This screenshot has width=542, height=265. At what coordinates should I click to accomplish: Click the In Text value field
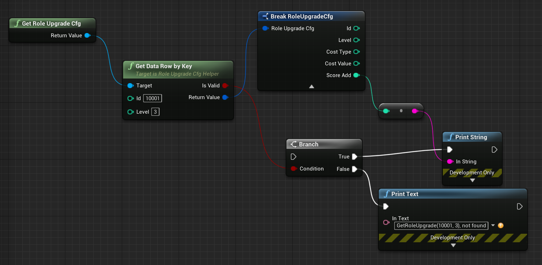point(441,226)
